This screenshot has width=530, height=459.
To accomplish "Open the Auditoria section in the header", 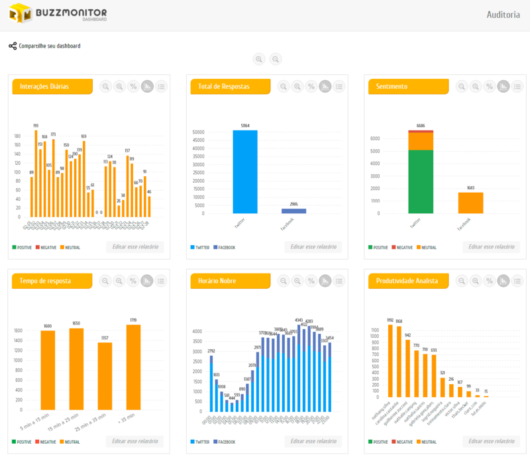I will tap(503, 15).
